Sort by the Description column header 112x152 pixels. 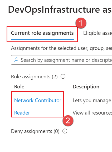click(x=86, y=87)
